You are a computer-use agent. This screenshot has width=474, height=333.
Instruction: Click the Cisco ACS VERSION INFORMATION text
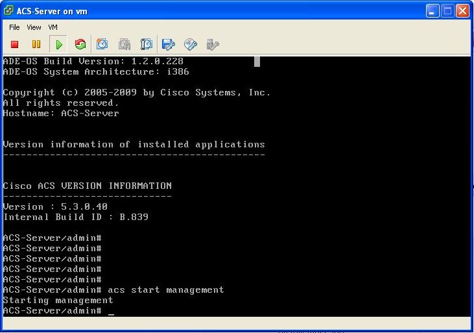coord(87,186)
